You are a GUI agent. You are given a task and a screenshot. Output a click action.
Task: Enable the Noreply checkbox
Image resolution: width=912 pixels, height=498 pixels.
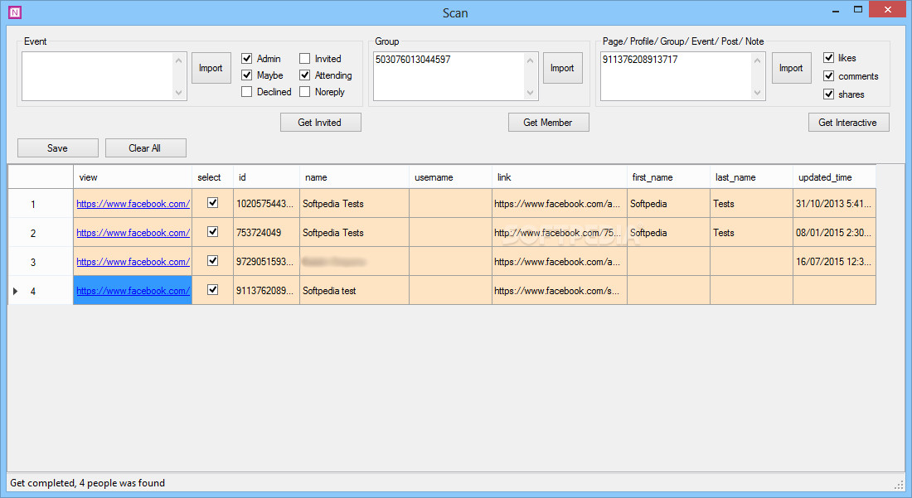tap(305, 92)
